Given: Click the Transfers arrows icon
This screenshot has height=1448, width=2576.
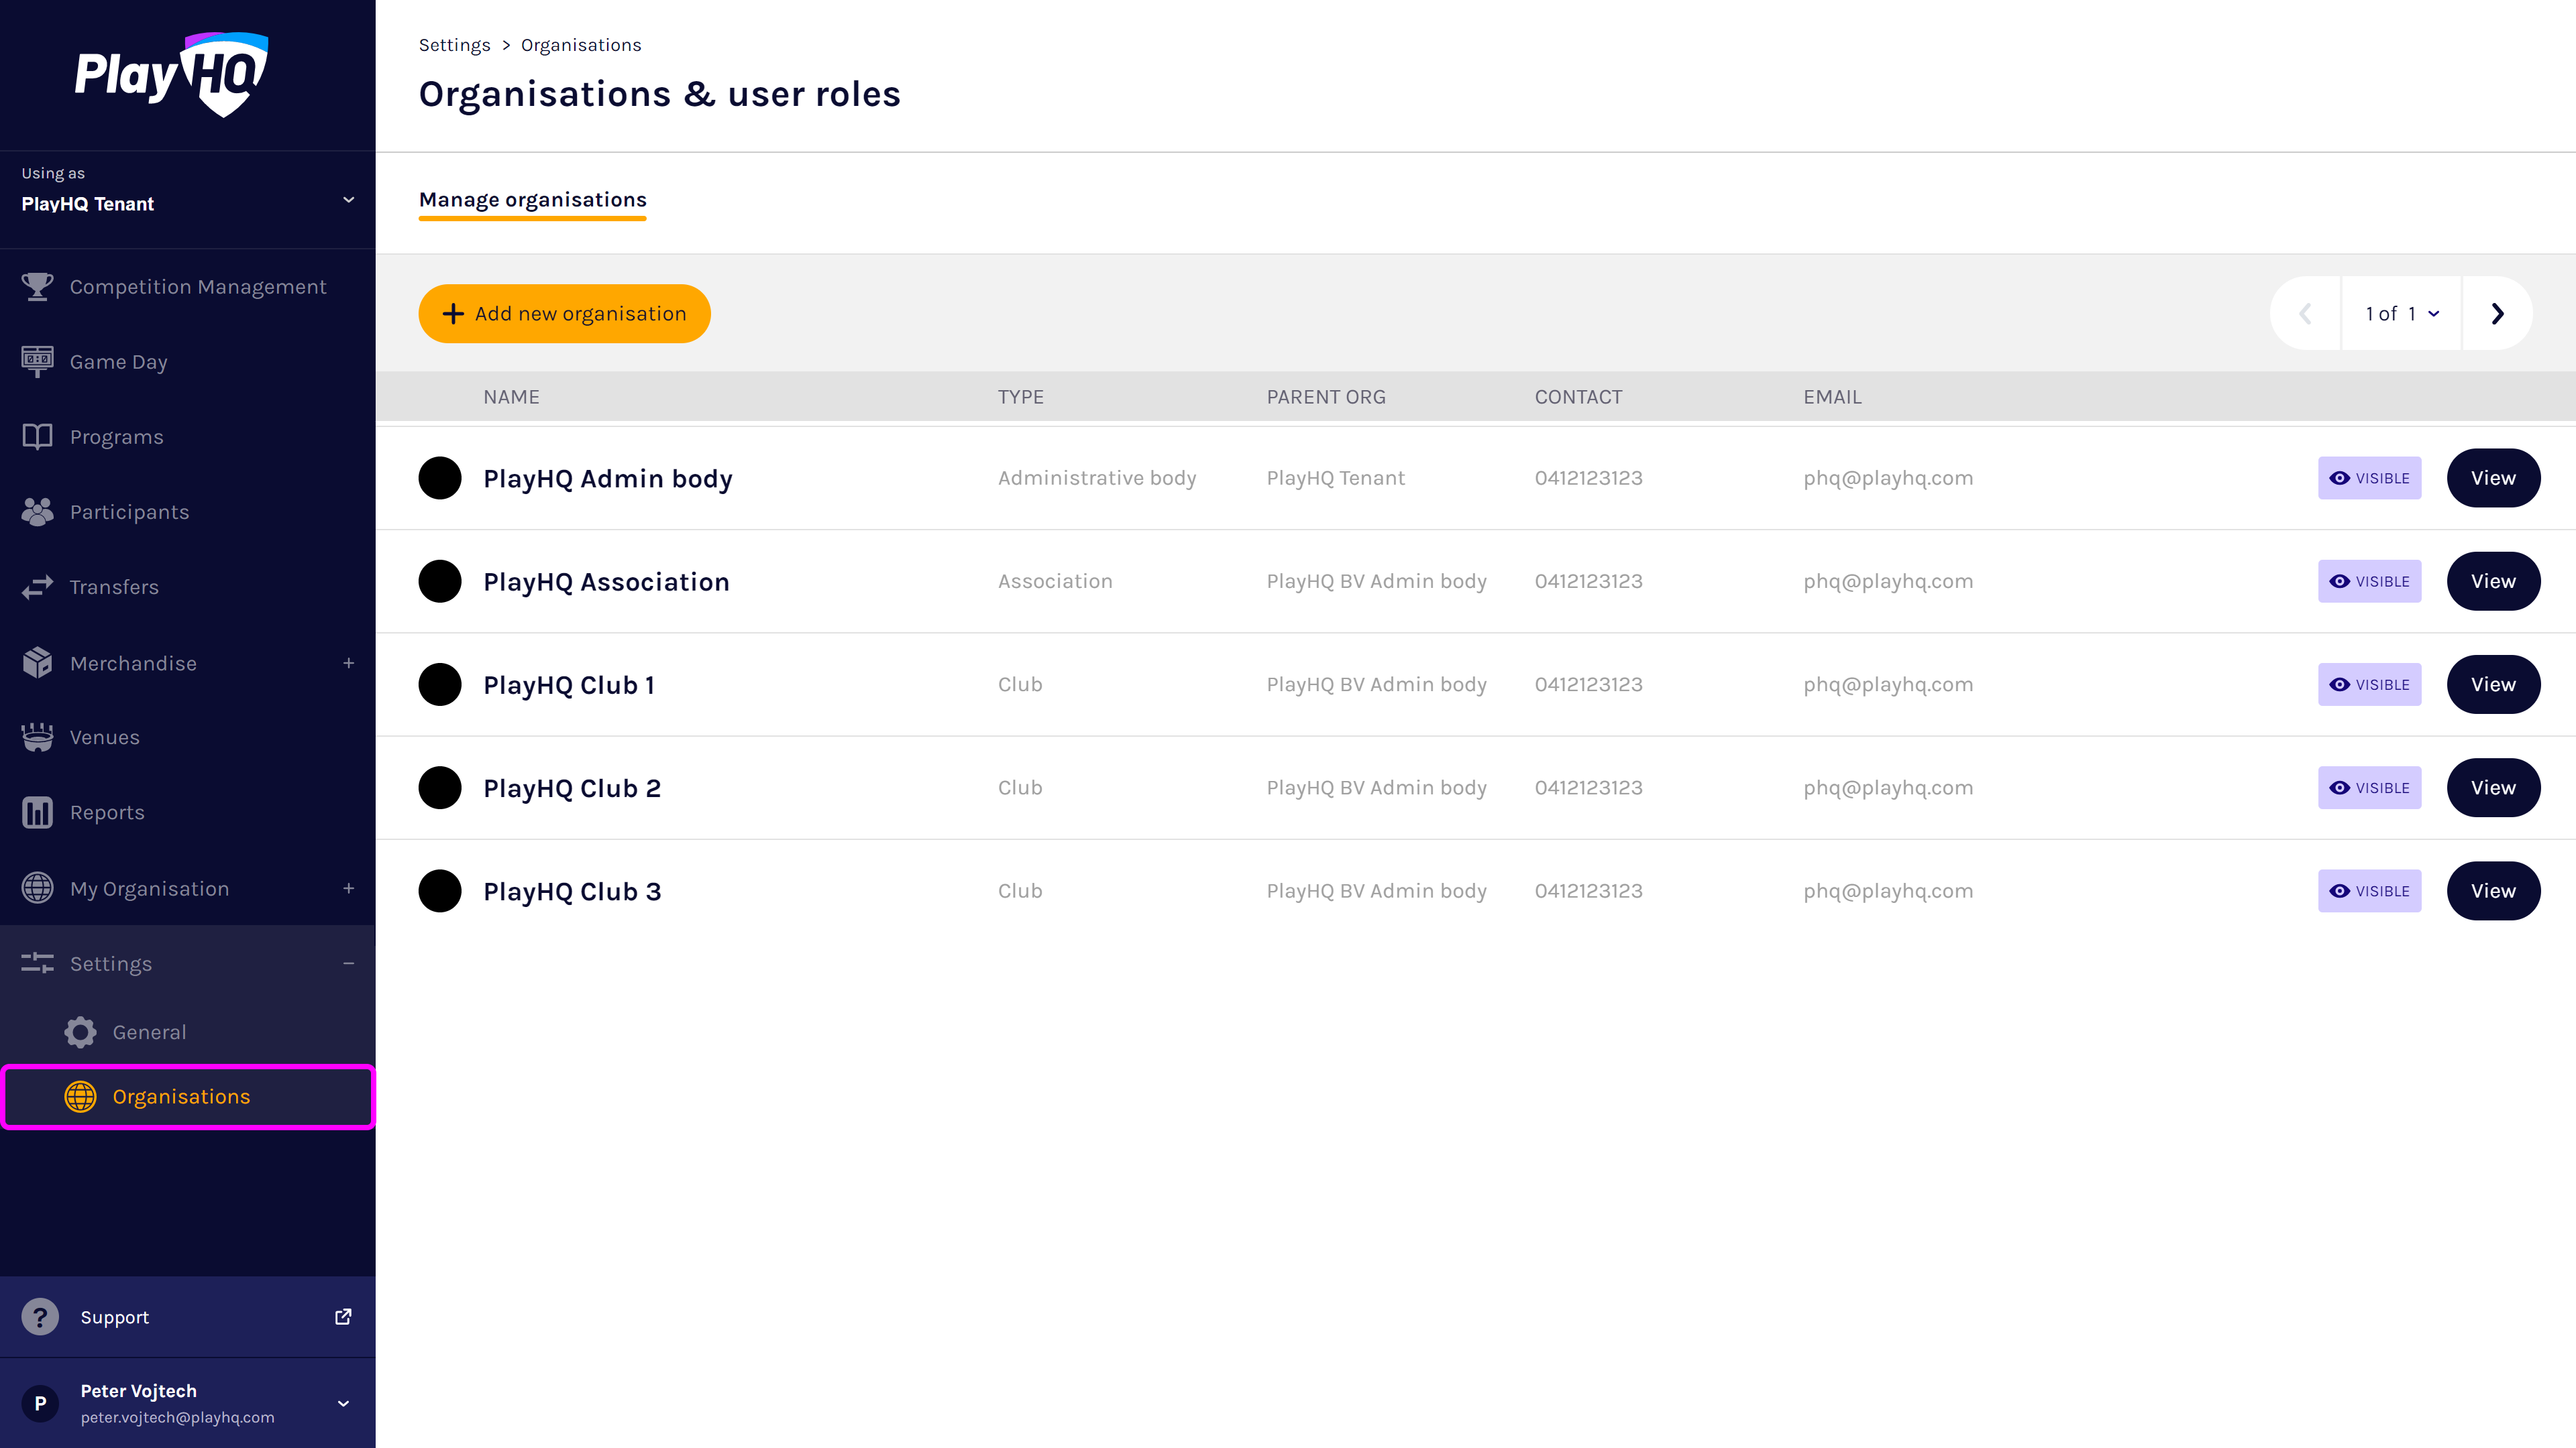Looking at the screenshot, I should click(37, 587).
